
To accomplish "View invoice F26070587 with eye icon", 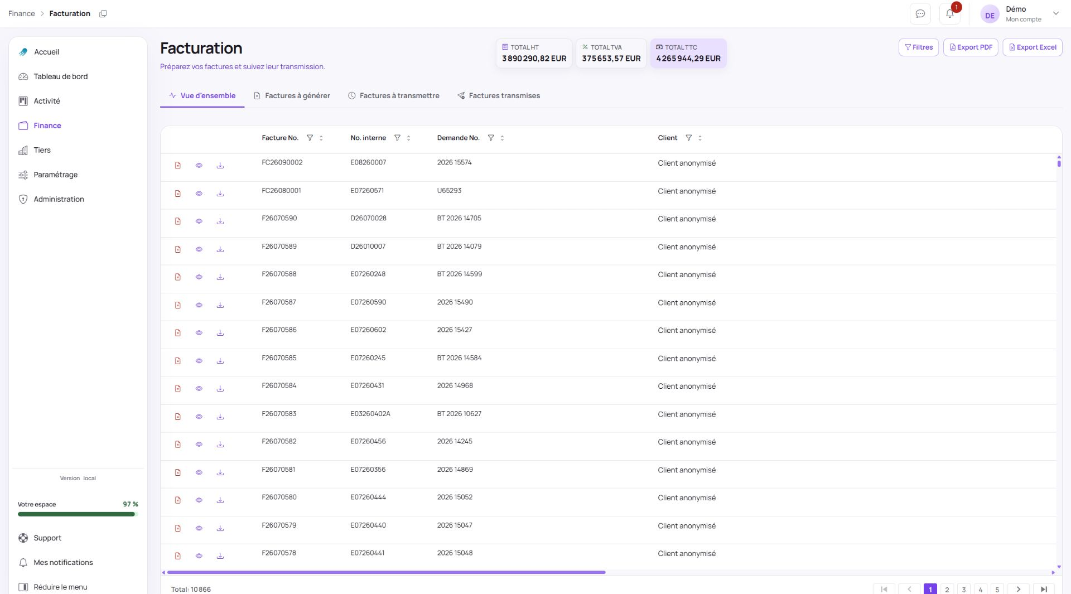I will tap(199, 305).
